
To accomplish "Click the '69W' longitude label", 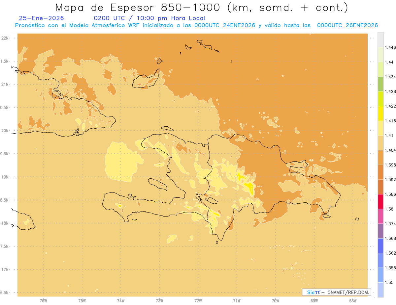I will pyautogui.click(x=314, y=301).
